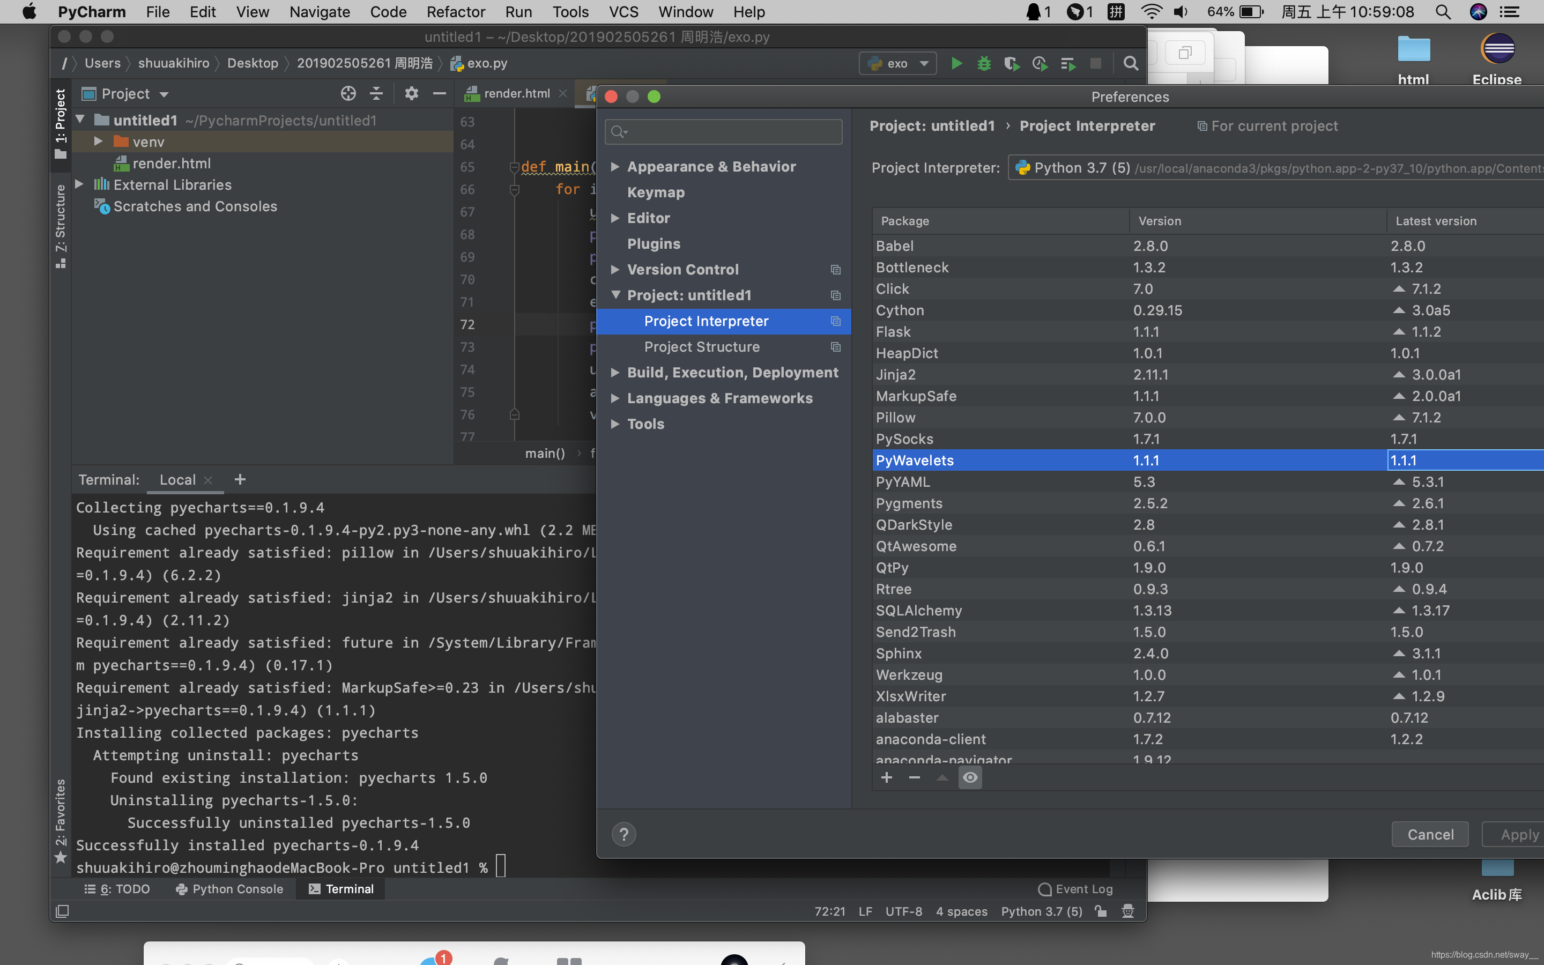Toggle the Favorites tool window sidebar button
Image resolution: width=1544 pixels, height=965 pixels.
pos(61,820)
